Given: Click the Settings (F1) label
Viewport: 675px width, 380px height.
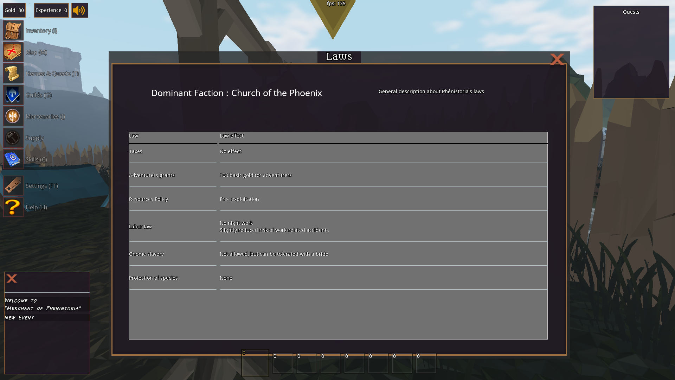Looking at the screenshot, I should click(42, 186).
